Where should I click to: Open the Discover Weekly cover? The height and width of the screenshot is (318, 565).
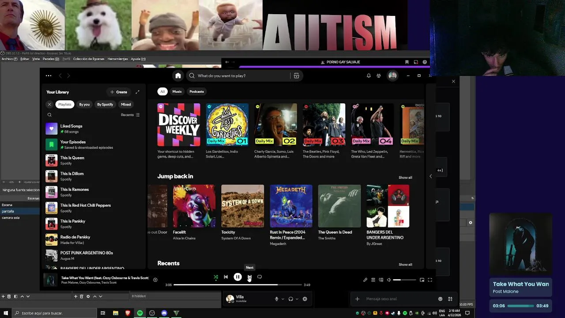click(x=179, y=125)
